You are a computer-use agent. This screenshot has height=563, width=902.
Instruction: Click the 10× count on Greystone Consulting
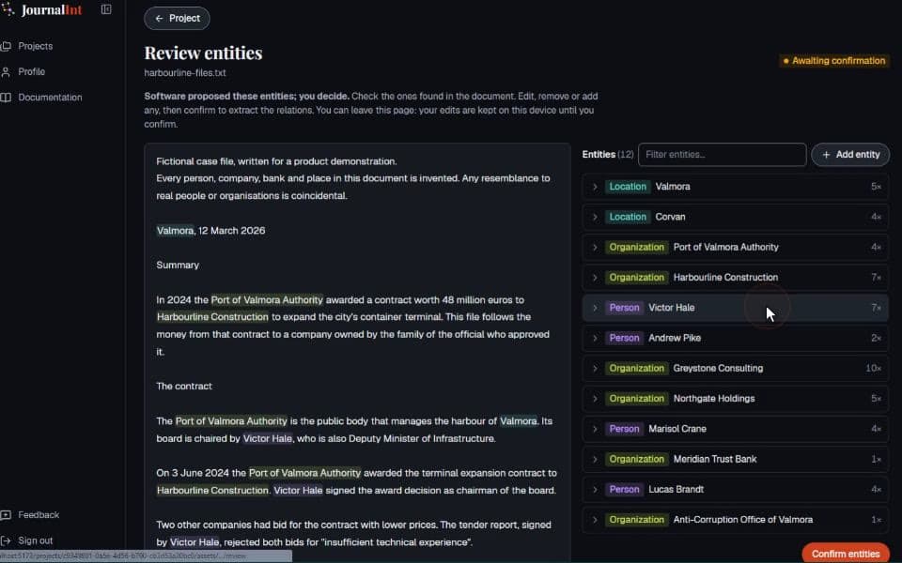pyautogui.click(x=873, y=368)
